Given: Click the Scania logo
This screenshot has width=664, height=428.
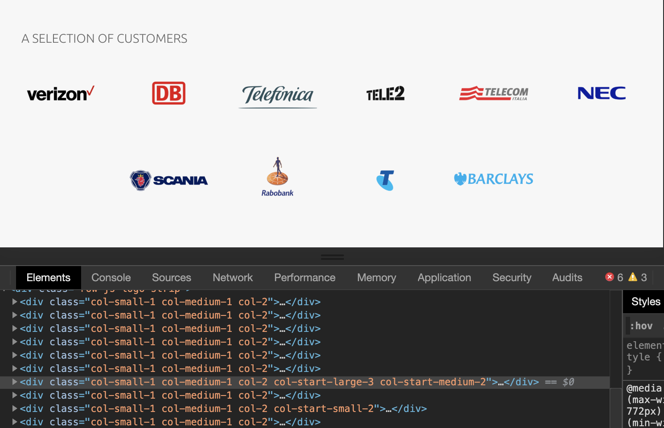Looking at the screenshot, I should coord(168,180).
